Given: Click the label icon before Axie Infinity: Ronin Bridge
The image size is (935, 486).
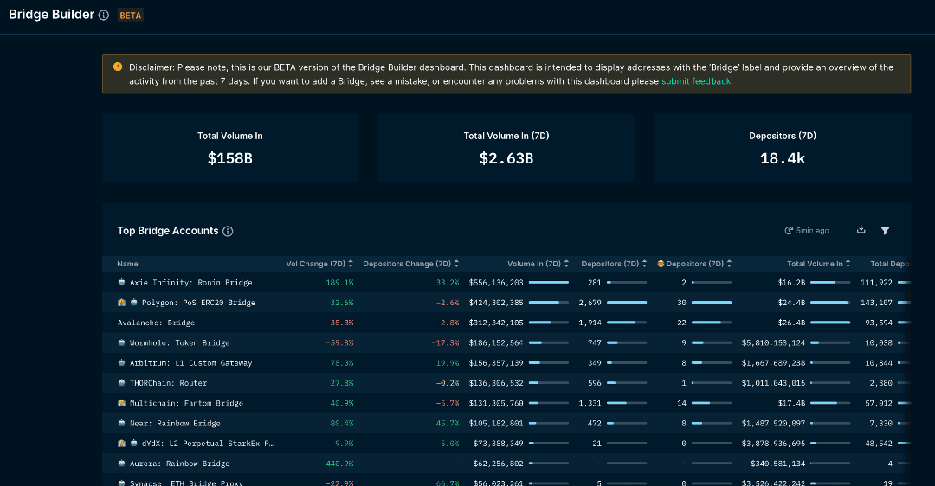Looking at the screenshot, I should 122,283.
